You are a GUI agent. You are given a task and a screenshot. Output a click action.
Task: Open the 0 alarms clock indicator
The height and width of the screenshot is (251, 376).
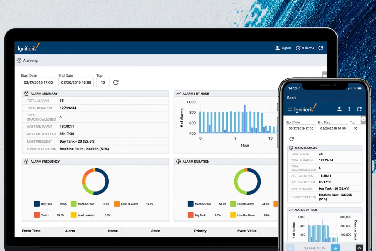click(298, 48)
